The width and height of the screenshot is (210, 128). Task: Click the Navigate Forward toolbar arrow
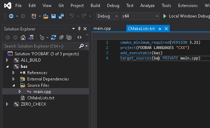click(x=23, y=16)
